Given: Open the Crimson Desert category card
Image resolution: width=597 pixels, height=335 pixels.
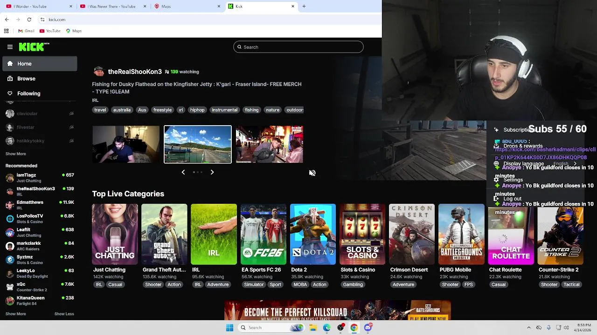Looking at the screenshot, I should (x=412, y=234).
